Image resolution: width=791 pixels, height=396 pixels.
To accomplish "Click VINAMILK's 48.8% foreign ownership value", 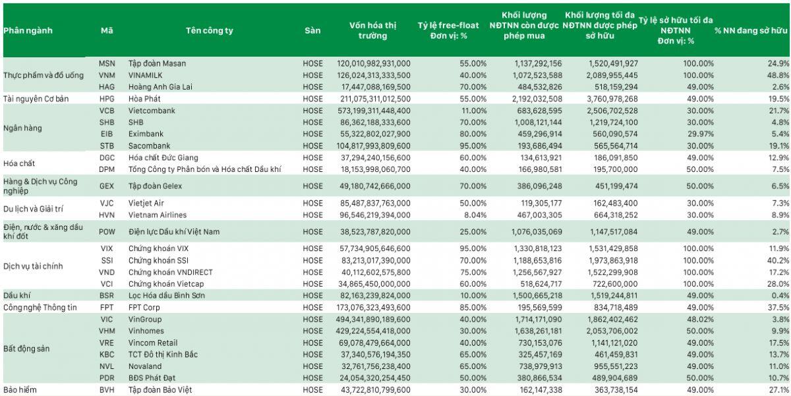I will pyautogui.click(x=778, y=75).
